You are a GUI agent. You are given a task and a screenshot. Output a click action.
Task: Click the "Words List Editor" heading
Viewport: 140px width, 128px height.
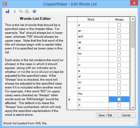[x=35, y=18]
